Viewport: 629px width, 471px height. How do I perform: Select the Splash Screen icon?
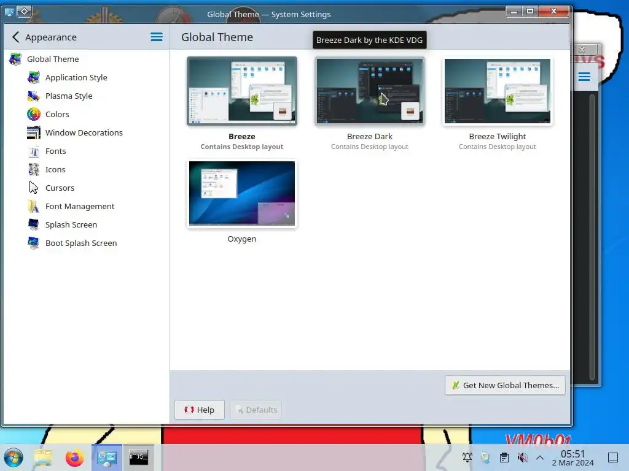[34, 224]
